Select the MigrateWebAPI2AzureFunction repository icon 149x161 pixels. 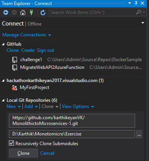[15, 68]
